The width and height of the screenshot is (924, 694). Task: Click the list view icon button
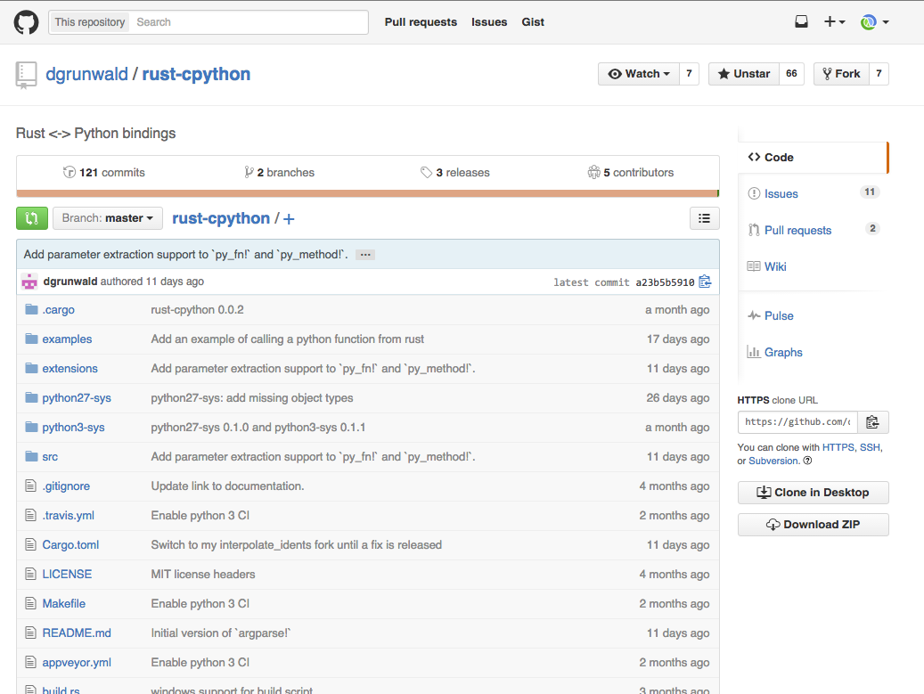[x=704, y=218]
